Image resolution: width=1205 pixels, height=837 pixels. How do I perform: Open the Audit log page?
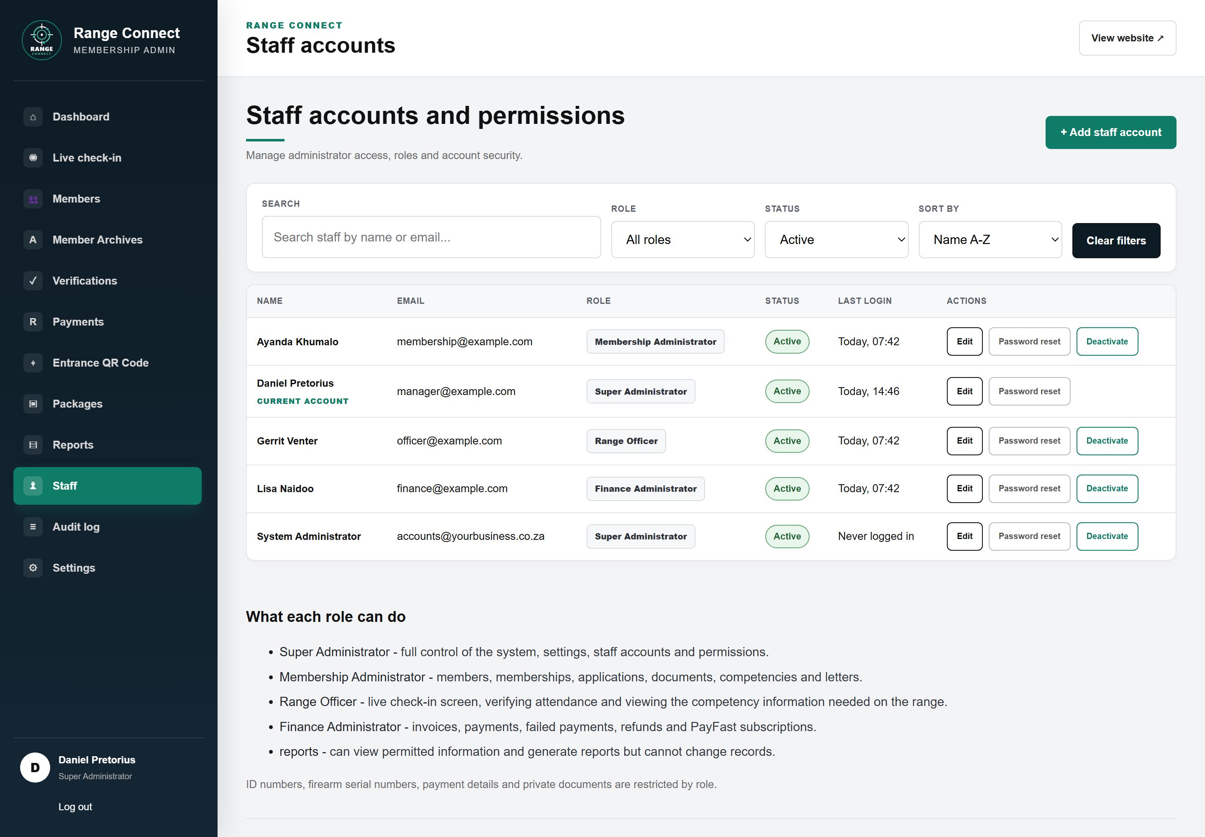(x=108, y=526)
